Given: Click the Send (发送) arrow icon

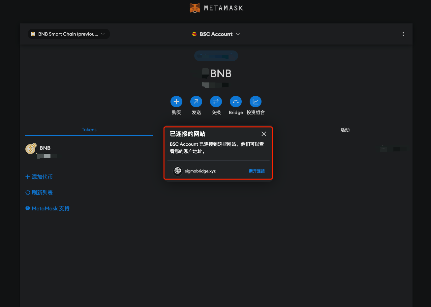Looking at the screenshot, I should click(196, 102).
